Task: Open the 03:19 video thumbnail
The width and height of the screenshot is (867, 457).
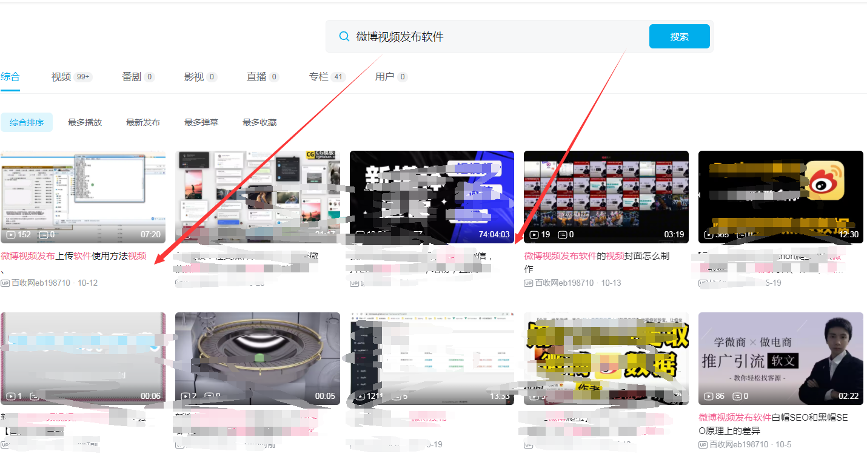Action: [x=606, y=197]
